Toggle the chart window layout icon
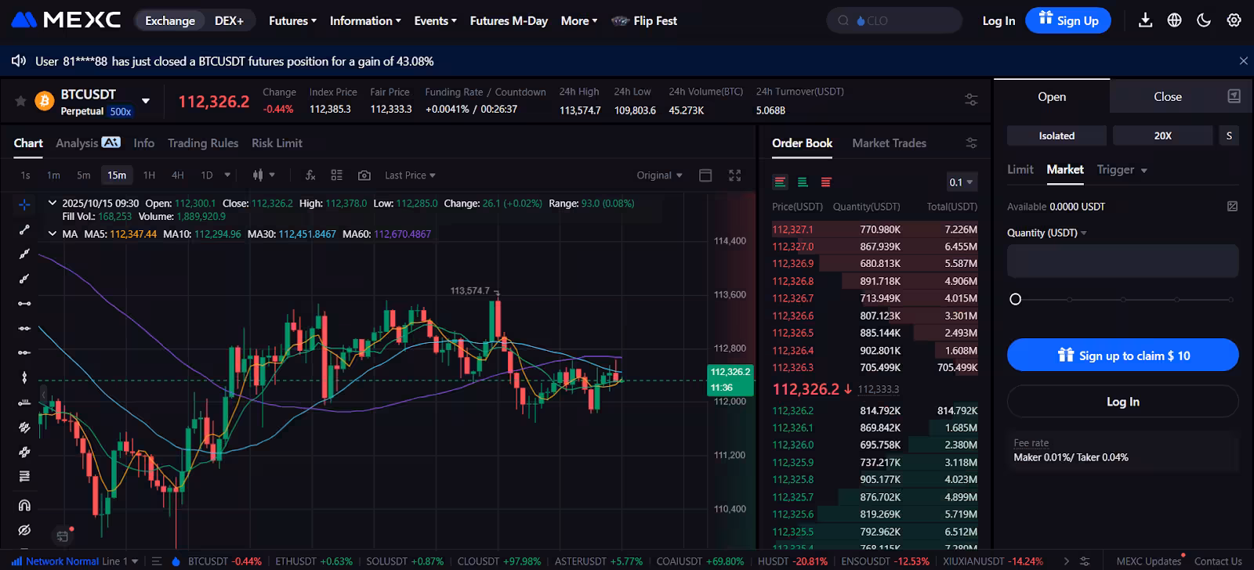The height and width of the screenshot is (570, 1254). [x=705, y=175]
